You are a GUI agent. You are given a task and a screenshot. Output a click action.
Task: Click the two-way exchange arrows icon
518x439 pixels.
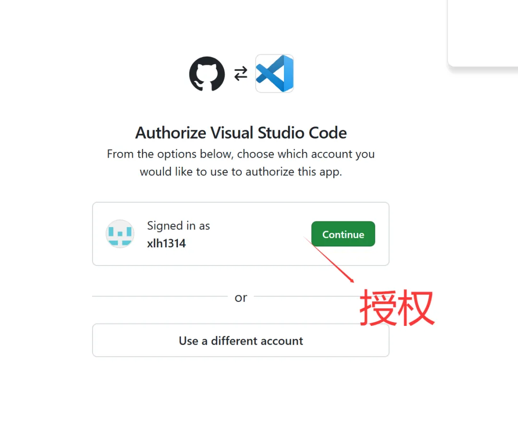(x=240, y=74)
